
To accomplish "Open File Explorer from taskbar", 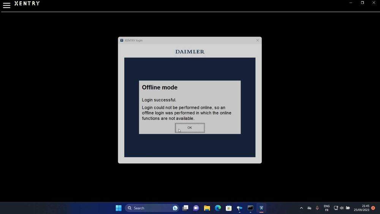I will pos(207,208).
